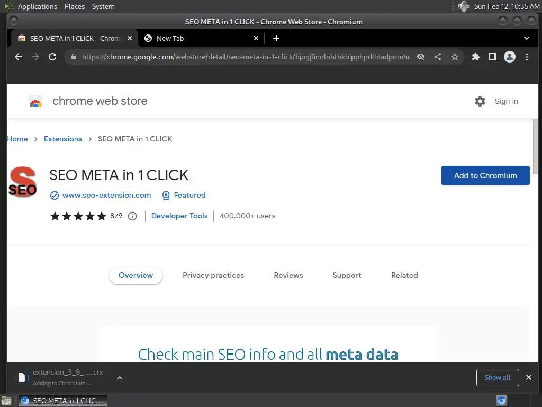Open the System menu

(x=103, y=6)
